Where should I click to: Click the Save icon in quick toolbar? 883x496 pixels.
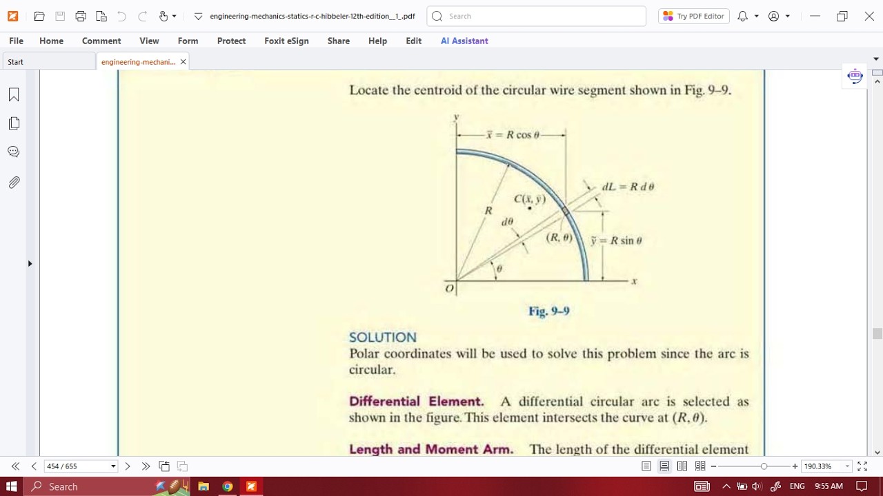(60, 16)
